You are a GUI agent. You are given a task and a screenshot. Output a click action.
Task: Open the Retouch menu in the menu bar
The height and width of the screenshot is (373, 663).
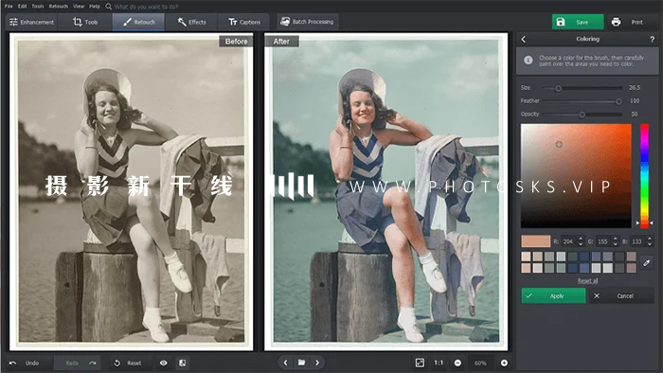(x=59, y=7)
